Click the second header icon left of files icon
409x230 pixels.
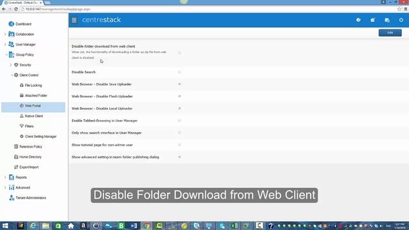(x=373, y=20)
